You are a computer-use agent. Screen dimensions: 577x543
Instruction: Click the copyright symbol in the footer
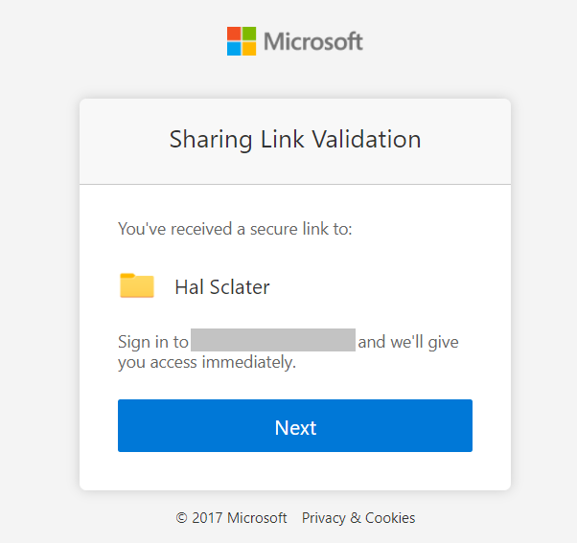click(181, 518)
